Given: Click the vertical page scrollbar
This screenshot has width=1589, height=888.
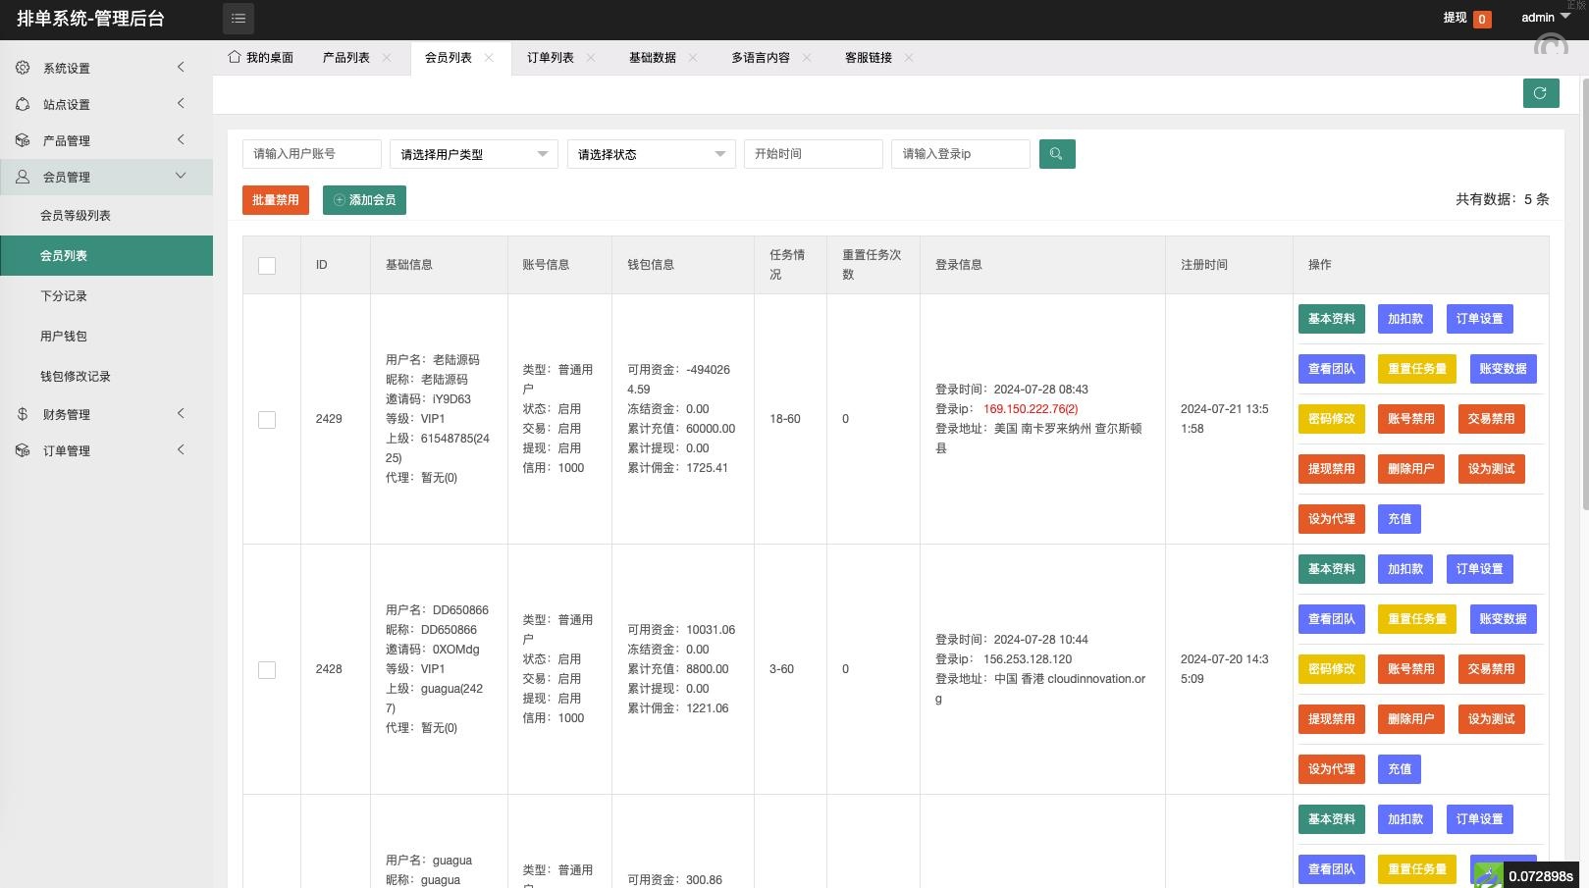Looking at the screenshot, I should pos(1584,294).
